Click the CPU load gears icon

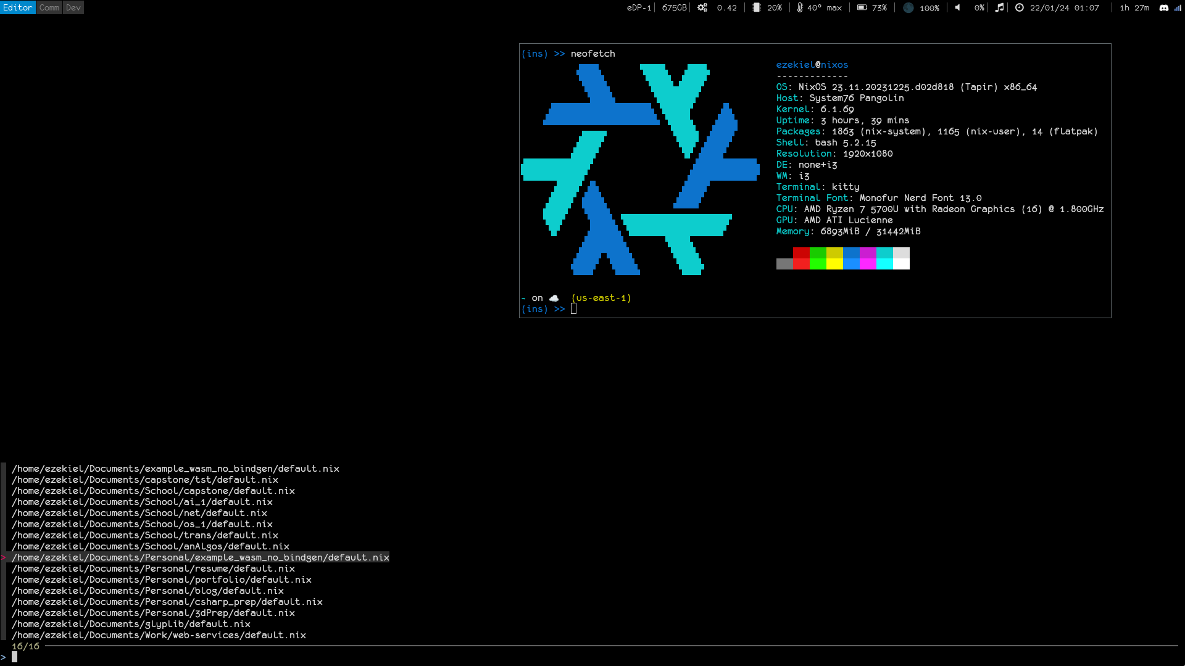[x=702, y=7]
